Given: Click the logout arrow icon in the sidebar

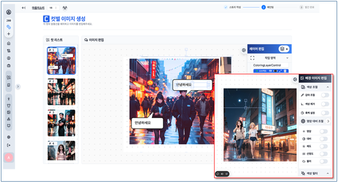Looking at the screenshot, I should click(x=9, y=146).
